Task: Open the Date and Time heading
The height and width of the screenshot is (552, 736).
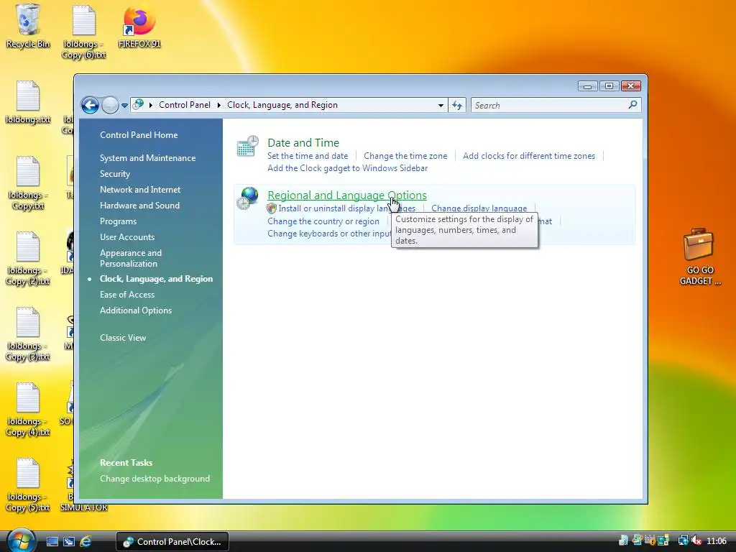Action: click(303, 143)
